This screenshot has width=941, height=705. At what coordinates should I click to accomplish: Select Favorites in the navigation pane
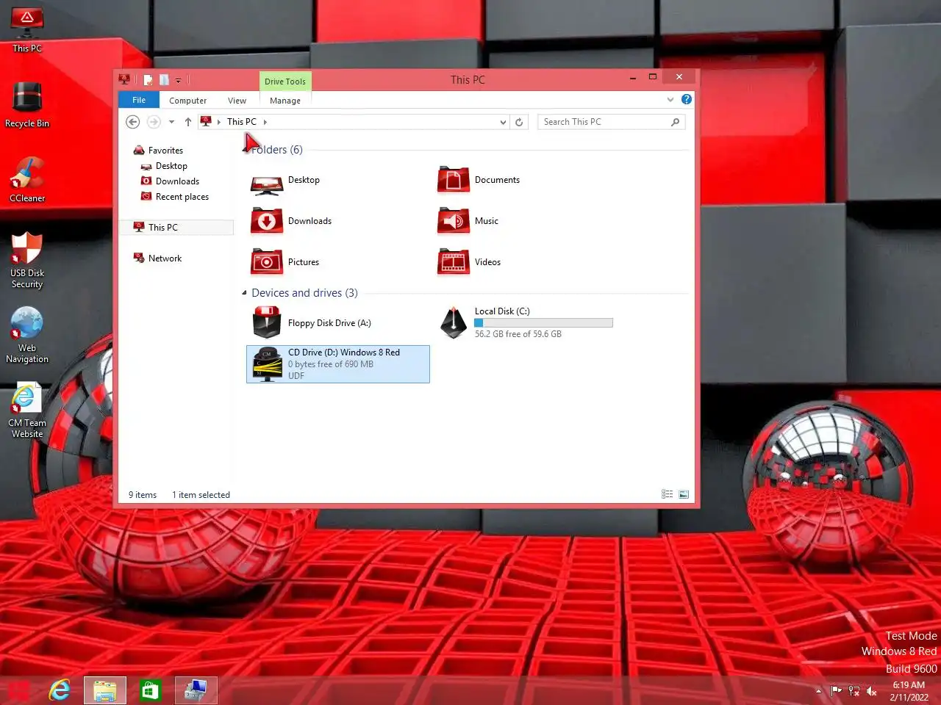[165, 151]
